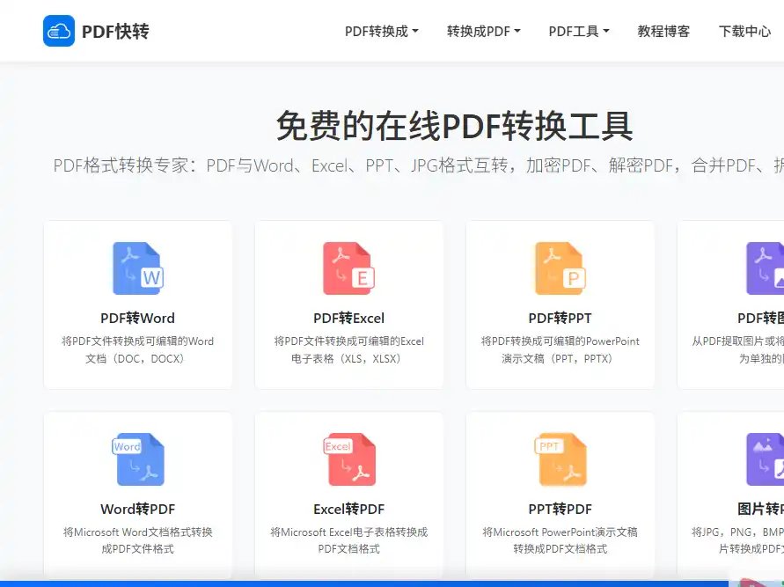Open the purple PDF转图片 icon

pyautogui.click(x=766, y=268)
